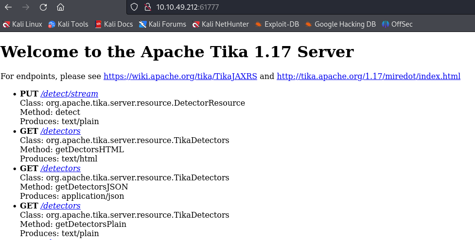475x240 pixels.
Task: Open the Kali Linux bookmark
Action: point(22,24)
